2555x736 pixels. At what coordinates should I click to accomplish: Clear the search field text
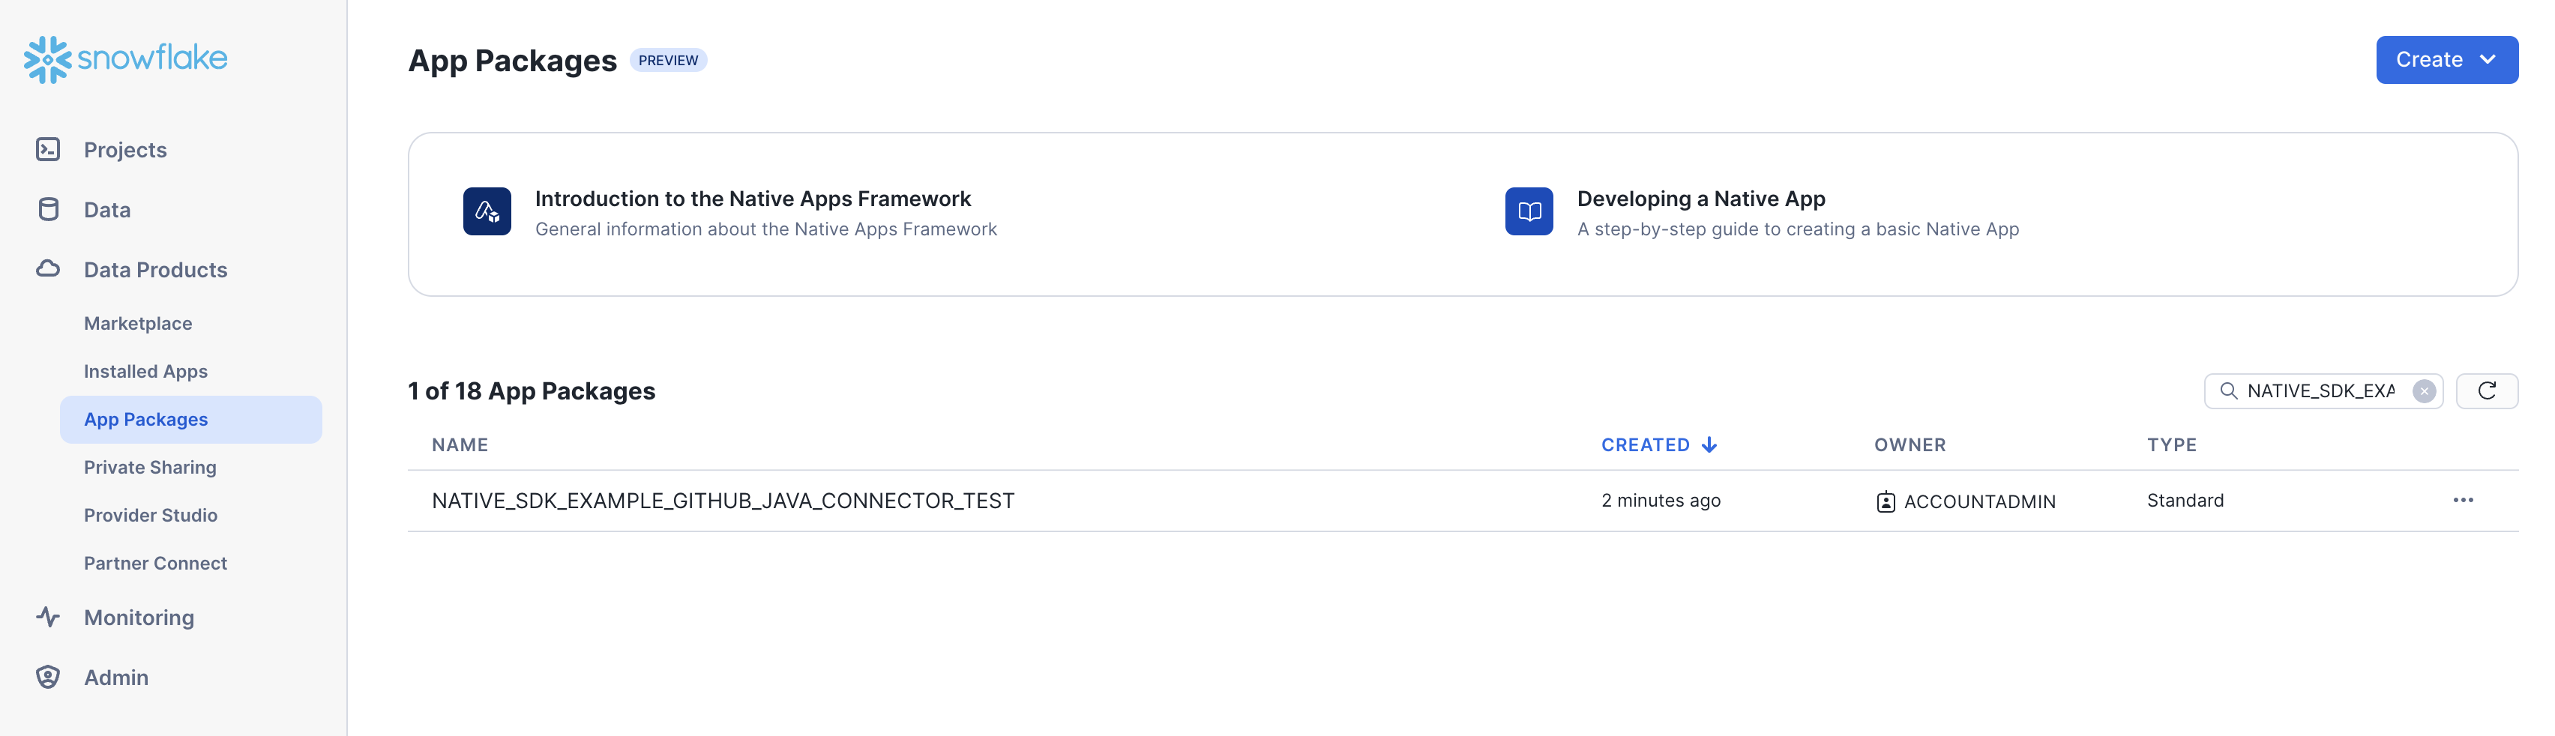point(2423,390)
